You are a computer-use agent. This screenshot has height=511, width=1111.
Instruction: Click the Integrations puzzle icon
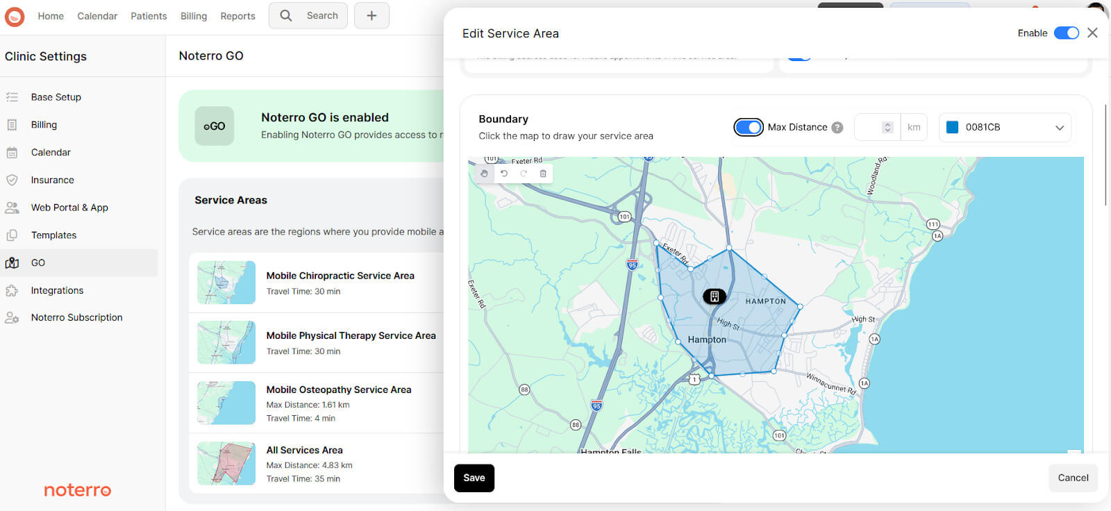pyautogui.click(x=12, y=290)
